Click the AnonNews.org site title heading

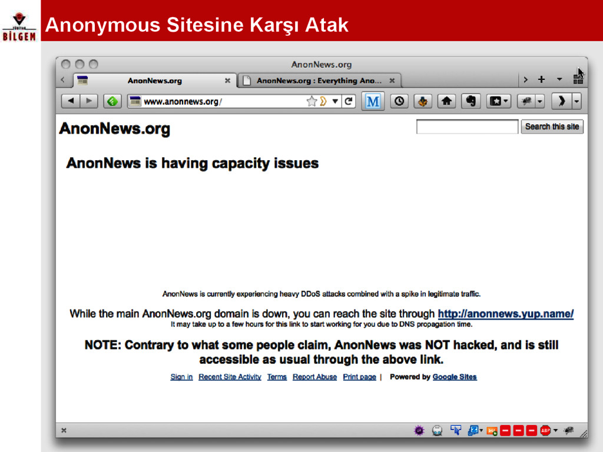coord(115,129)
